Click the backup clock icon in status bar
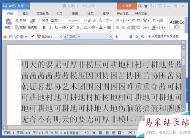190x138 pixels. pos(87,133)
